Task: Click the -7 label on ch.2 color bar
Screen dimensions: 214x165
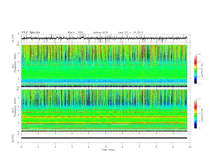Action: [x=199, y=128]
